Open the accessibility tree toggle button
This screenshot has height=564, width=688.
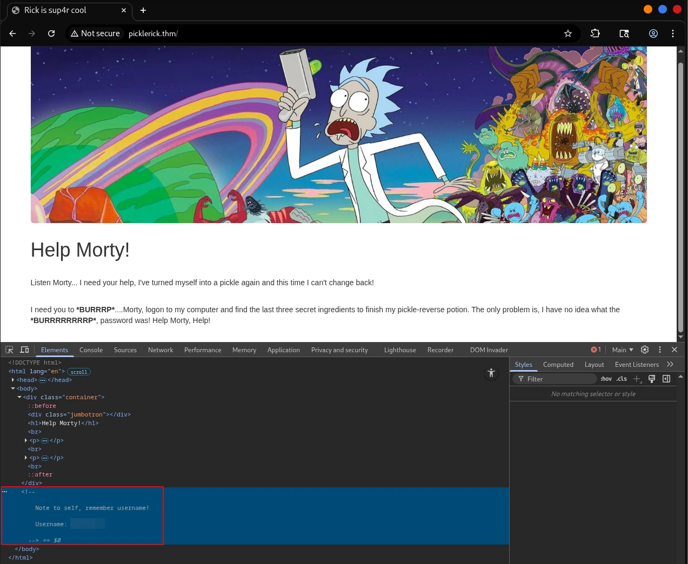(491, 373)
